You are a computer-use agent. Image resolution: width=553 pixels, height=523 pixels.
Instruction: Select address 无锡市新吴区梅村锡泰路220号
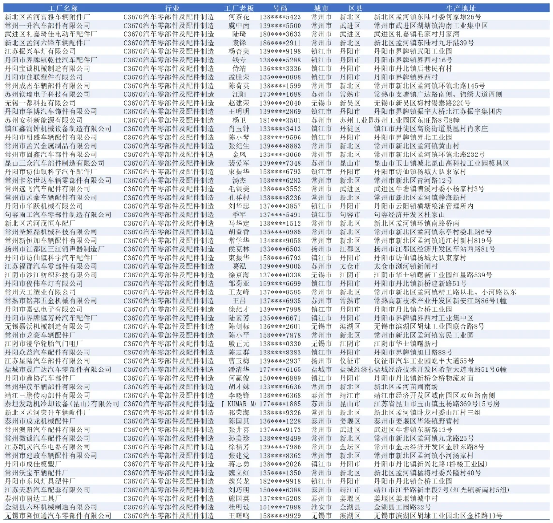point(422,103)
